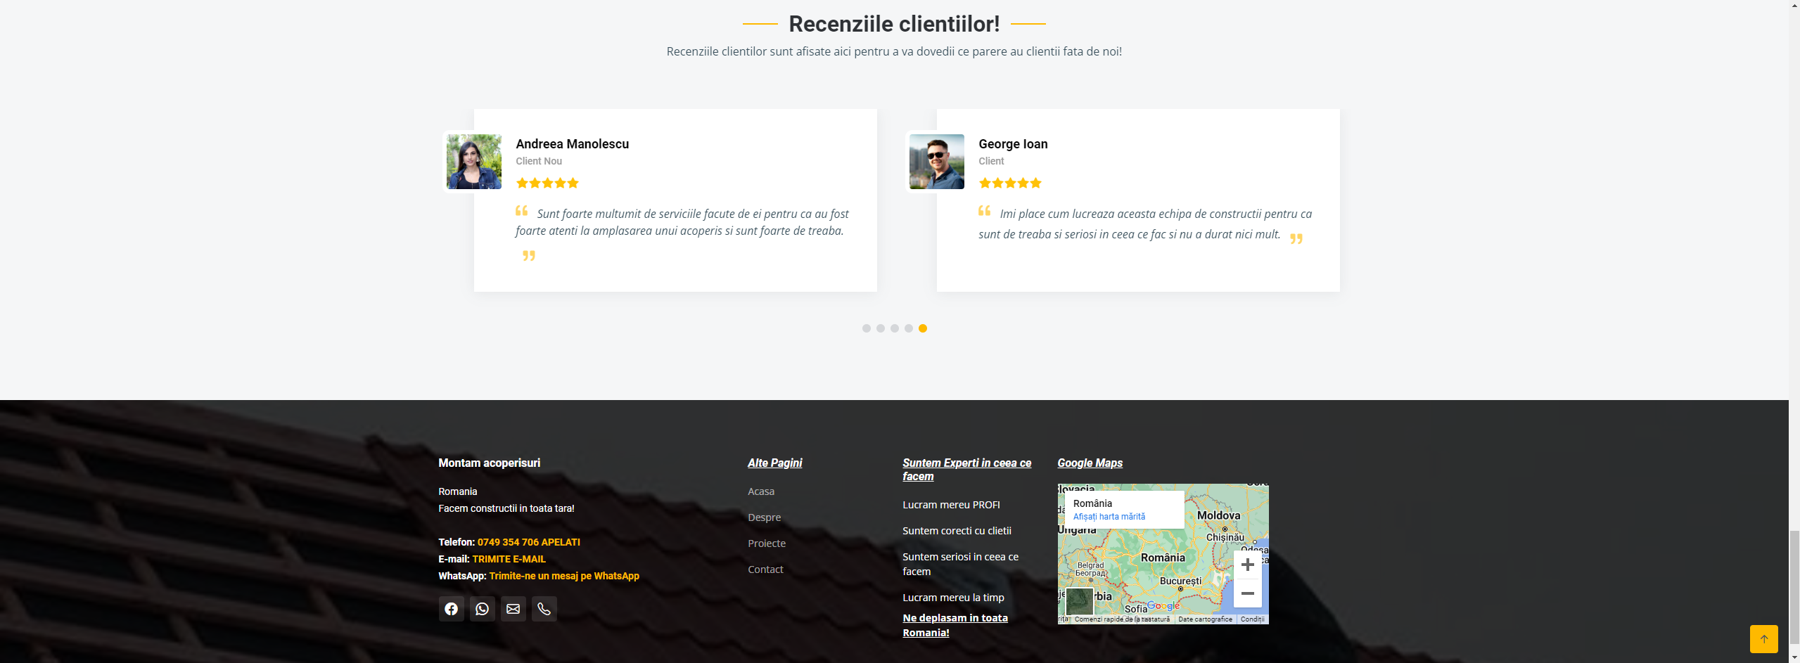This screenshot has width=1800, height=663.
Task: Call the 0749 354 706 APELATI link
Action: (528, 542)
